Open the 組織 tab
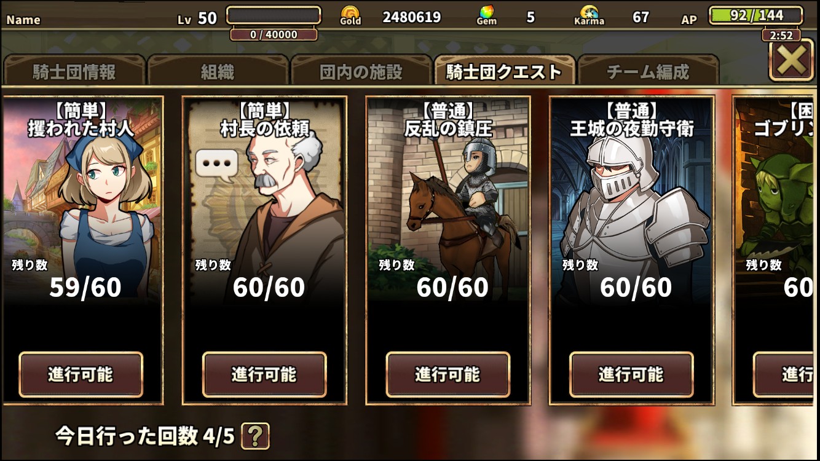This screenshot has width=820, height=461. [218, 71]
